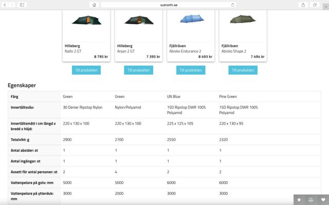Viewport: 329px width, 205px height.
Task: Open the compare scale icon
Action: point(311,199)
